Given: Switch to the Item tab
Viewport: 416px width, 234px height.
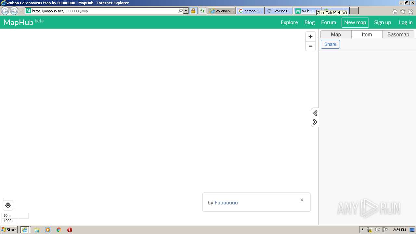Looking at the screenshot, I should [x=367, y=34].
